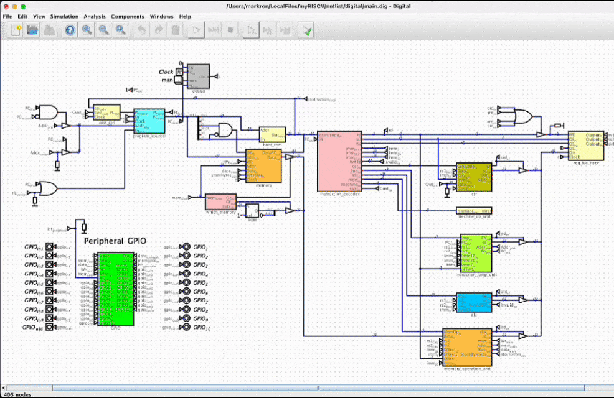Click the Stop simulation square icon
The width and height of the screenshot is (614, 398).
(x=230, y=29)
